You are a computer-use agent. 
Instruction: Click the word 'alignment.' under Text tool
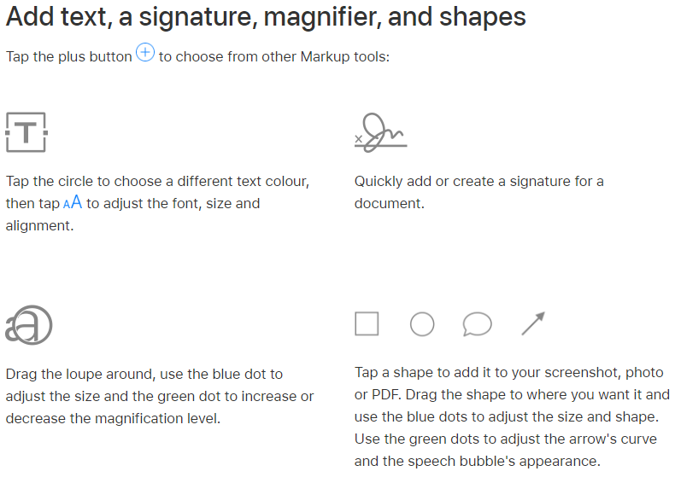pos(39,226)
